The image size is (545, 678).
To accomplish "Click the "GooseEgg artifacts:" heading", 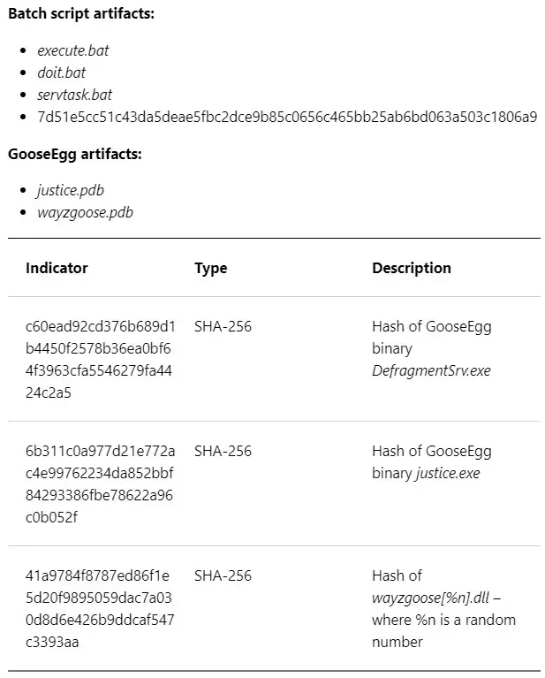I will (75, 155).
